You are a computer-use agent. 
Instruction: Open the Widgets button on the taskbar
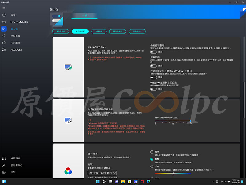[4, 182]
